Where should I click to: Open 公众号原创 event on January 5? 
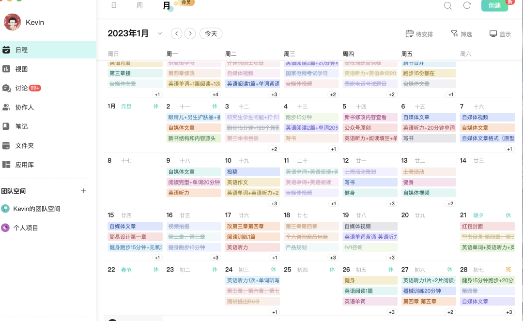click(370, 128)
